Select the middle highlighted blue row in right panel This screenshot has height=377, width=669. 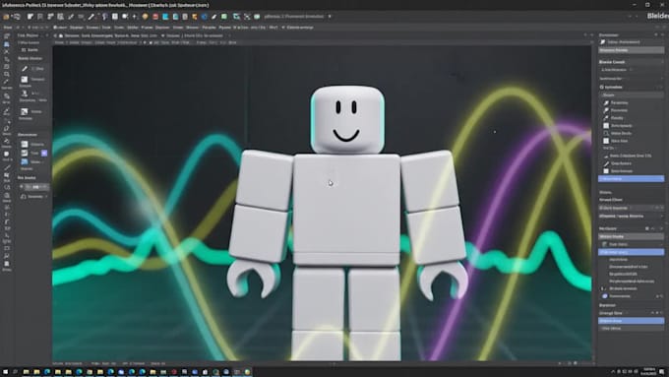(631, 252)
